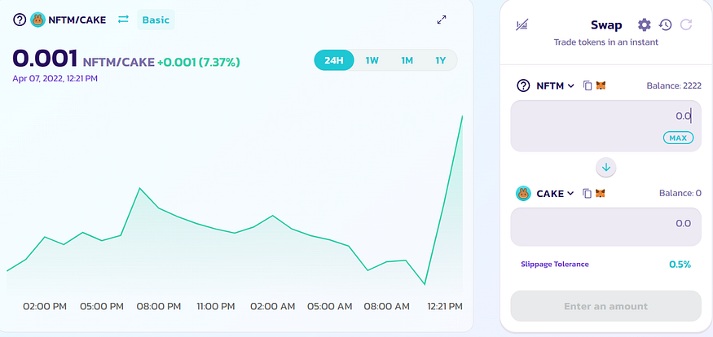Screen dimensions: 713x337
Task: Click the NFTM/CAKE pair title
Action: click(x=77, y=20)
